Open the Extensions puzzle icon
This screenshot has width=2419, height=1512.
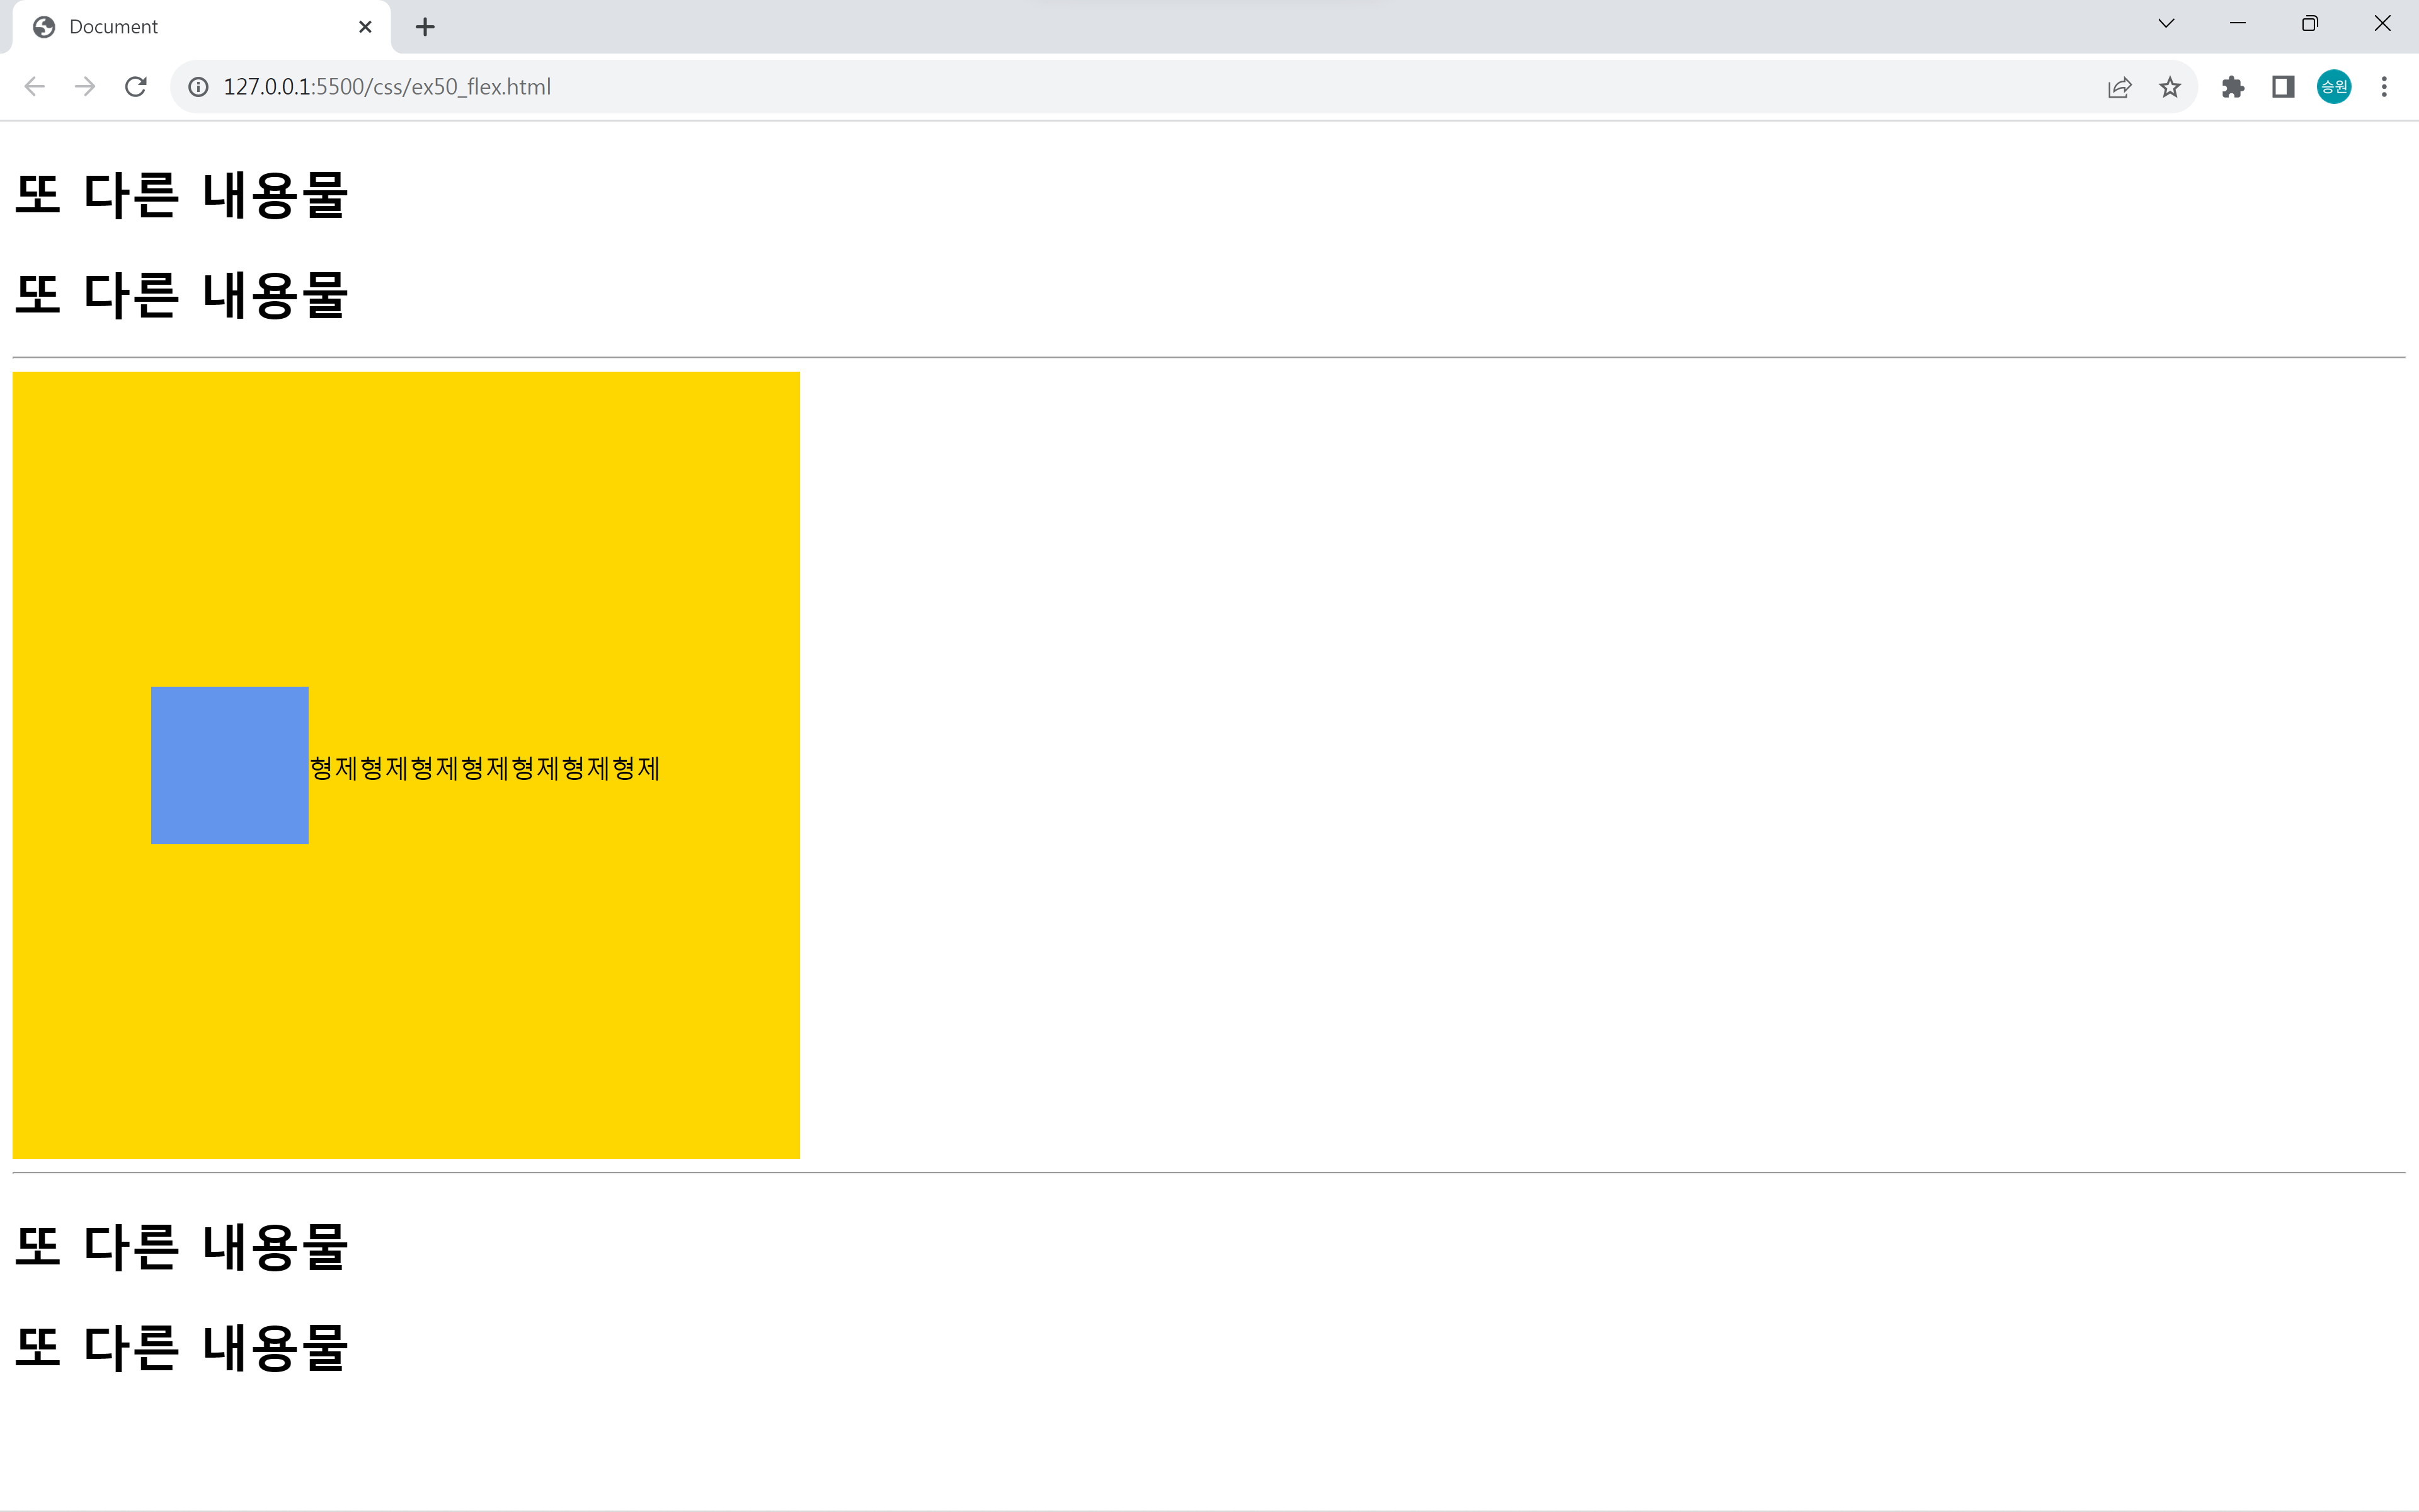(x=2232, y=87)
